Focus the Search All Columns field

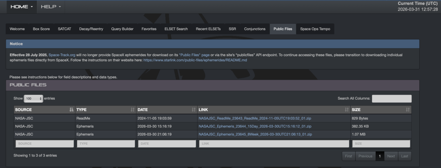pos(392,99)
